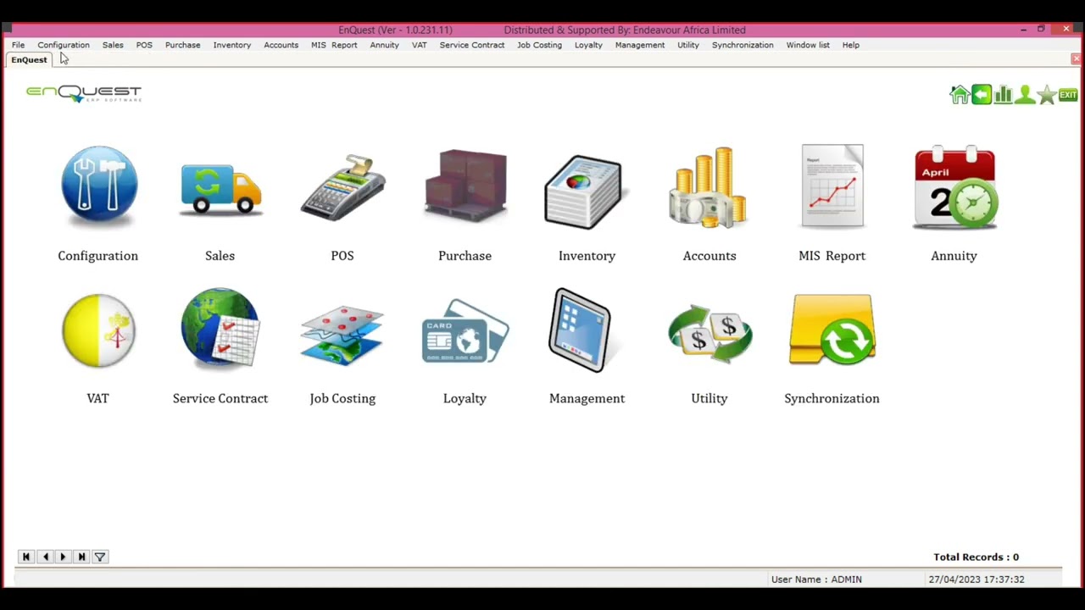This screenshot has height=610, width=1085.
Task: Click the green bar chart icon
Action: tap(1004, 95)
